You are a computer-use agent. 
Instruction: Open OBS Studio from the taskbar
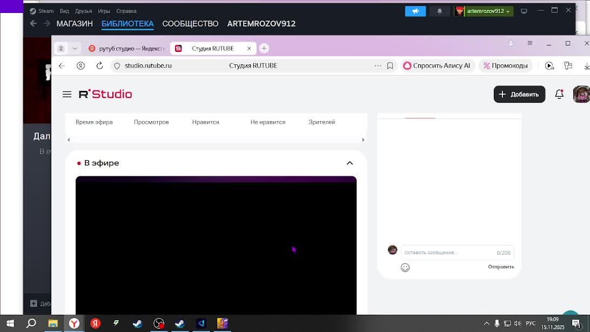[x=159, y=323]
